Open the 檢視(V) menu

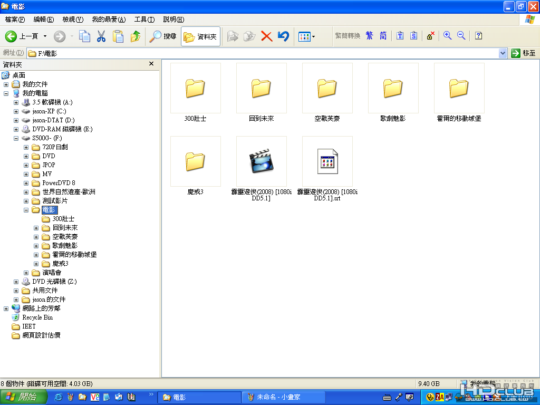click(73, 20)
